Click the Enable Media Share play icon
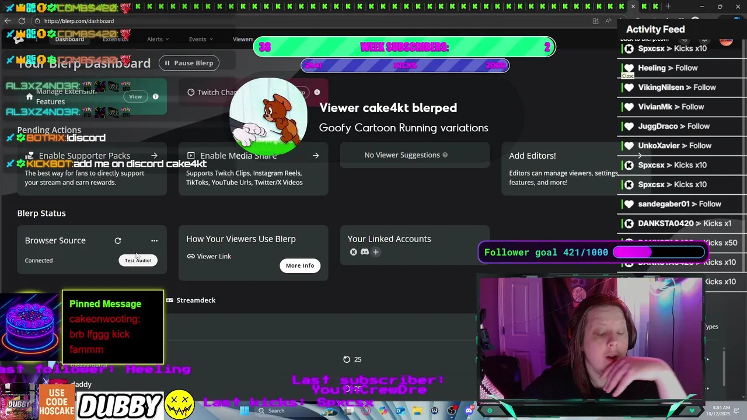This screenshot has height=420, width=747. click(191, 156)
